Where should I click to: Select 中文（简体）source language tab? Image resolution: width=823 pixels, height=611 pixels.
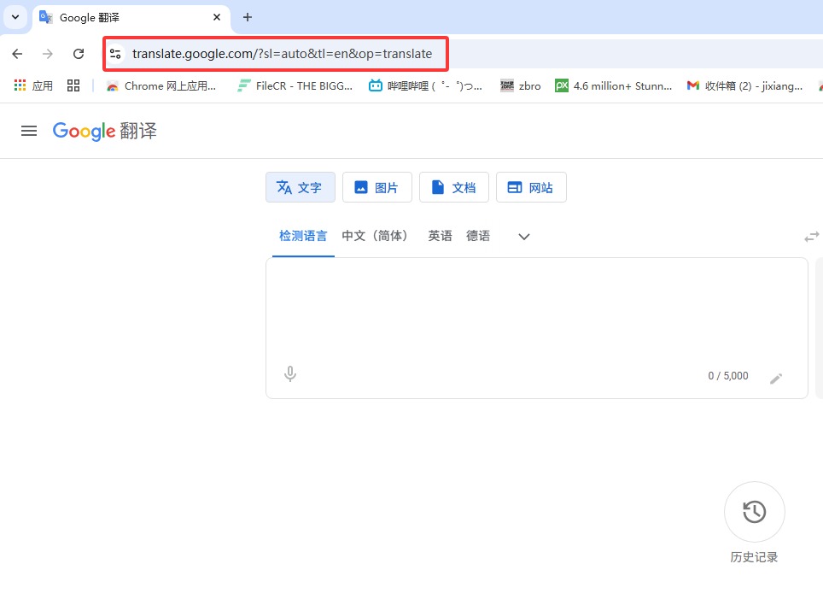point(376,236)
